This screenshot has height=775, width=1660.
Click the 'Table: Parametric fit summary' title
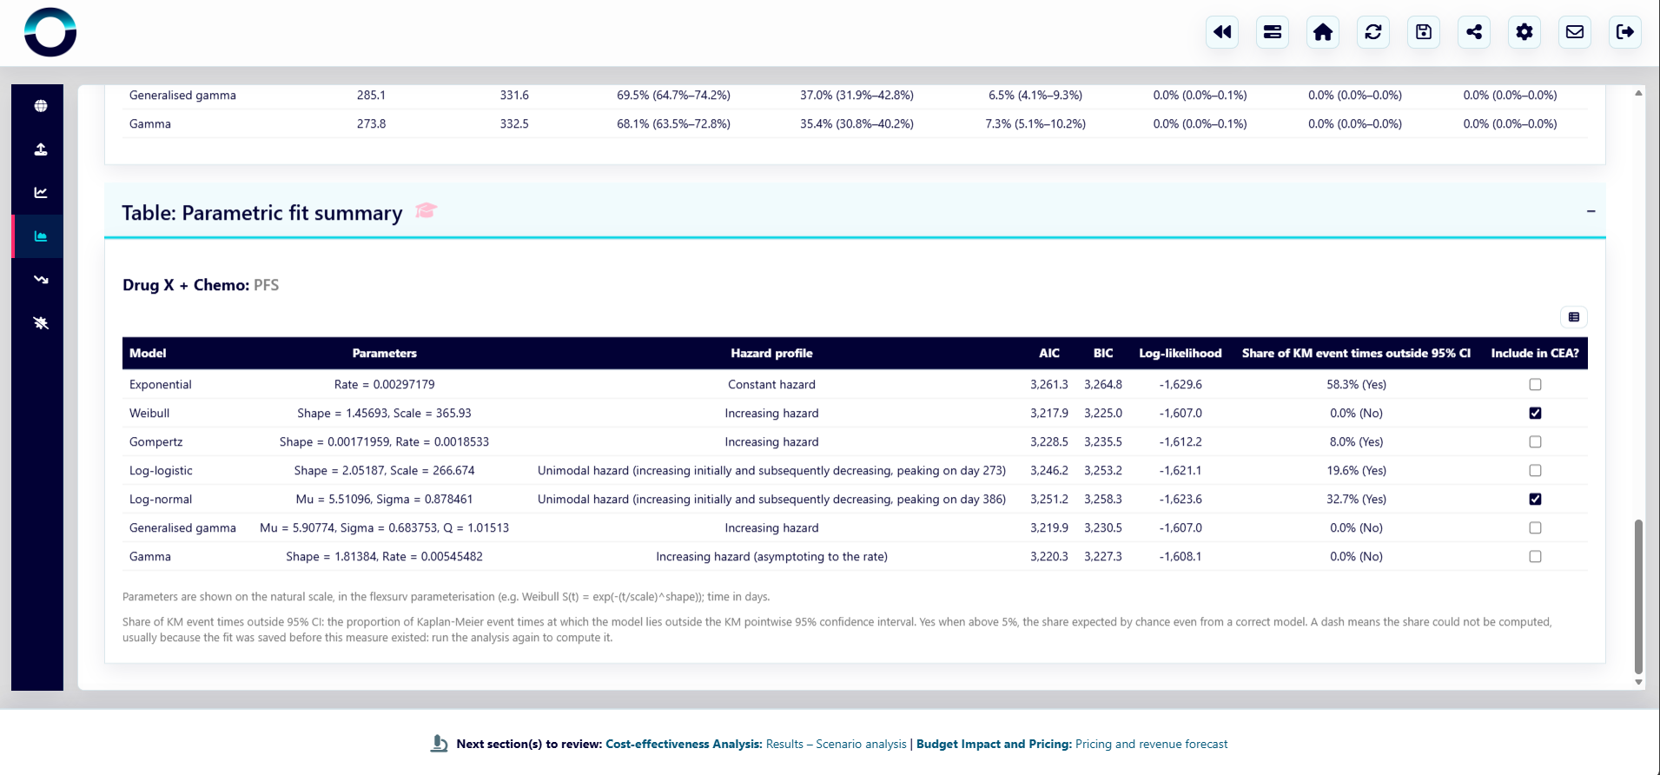pyautogui.click(x=262, y=213)
